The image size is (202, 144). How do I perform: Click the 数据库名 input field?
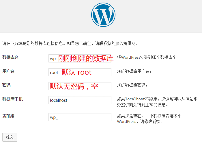point(80,58)
